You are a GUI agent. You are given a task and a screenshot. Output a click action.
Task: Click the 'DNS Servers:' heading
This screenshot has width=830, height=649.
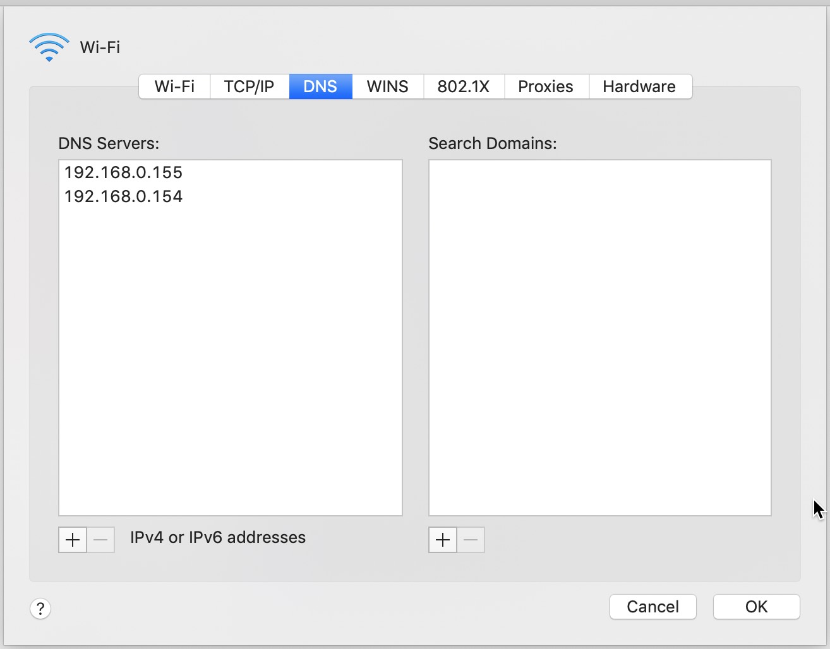coord(109,143)
